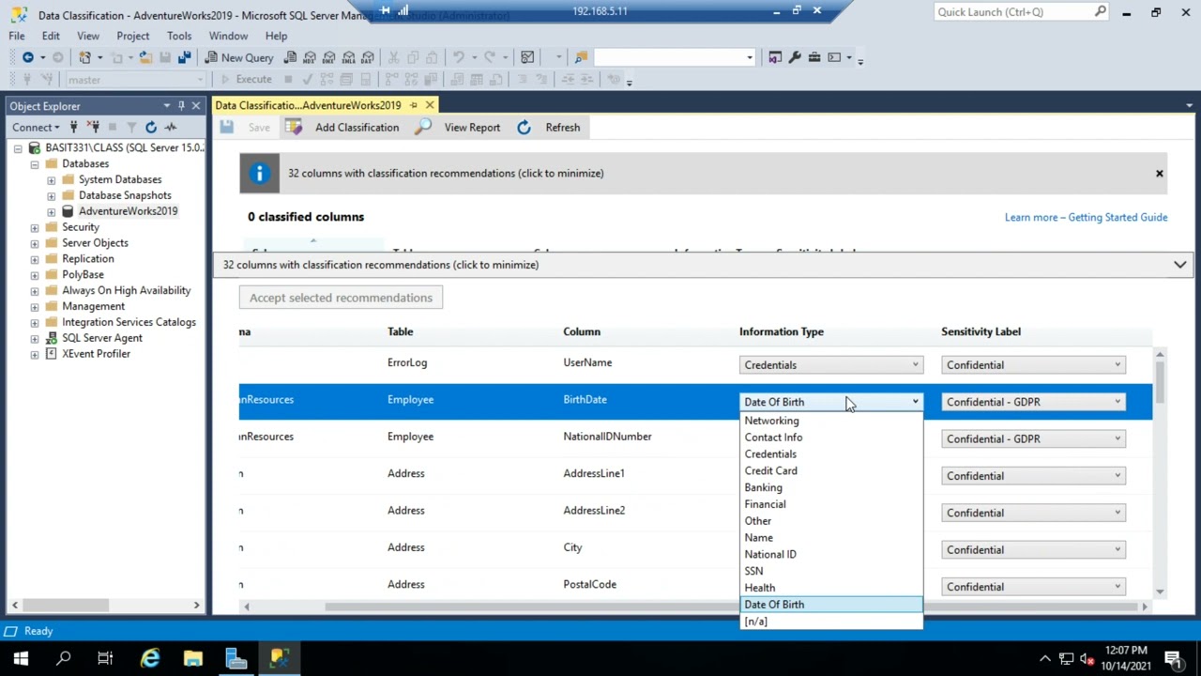Click the Refresh circular arrow icon

(524, 127)
